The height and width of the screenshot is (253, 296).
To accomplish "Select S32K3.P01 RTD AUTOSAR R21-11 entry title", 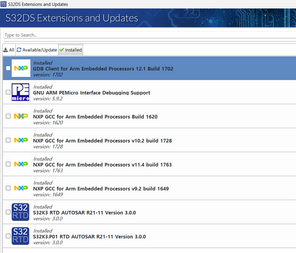I will [89, 237].
